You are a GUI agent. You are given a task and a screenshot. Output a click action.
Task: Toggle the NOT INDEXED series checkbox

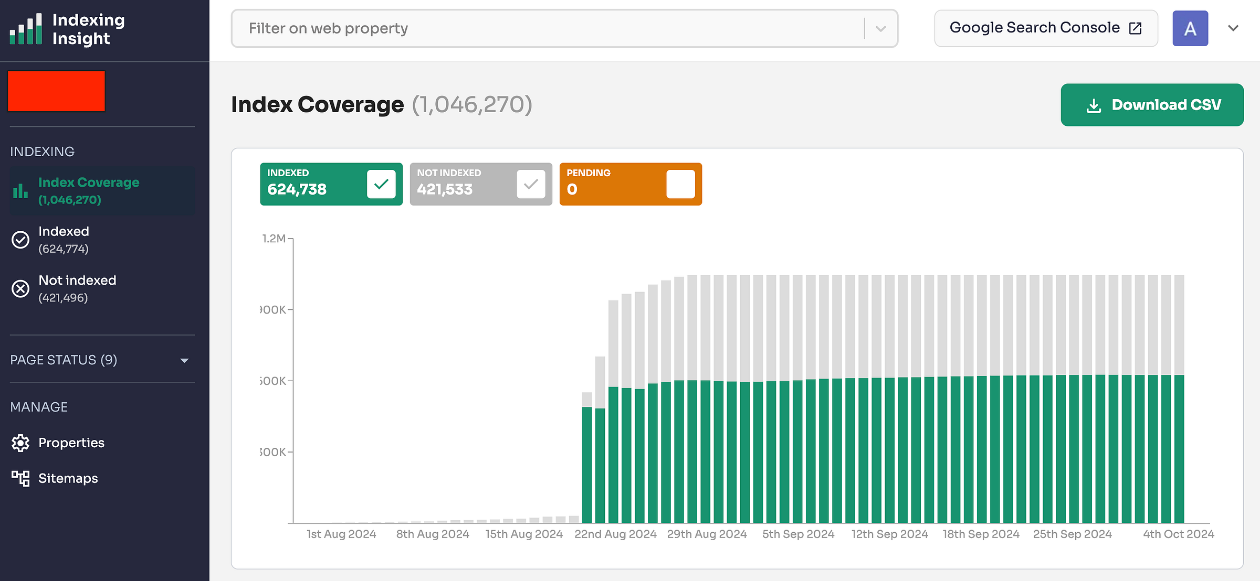(x=531, y=184)
